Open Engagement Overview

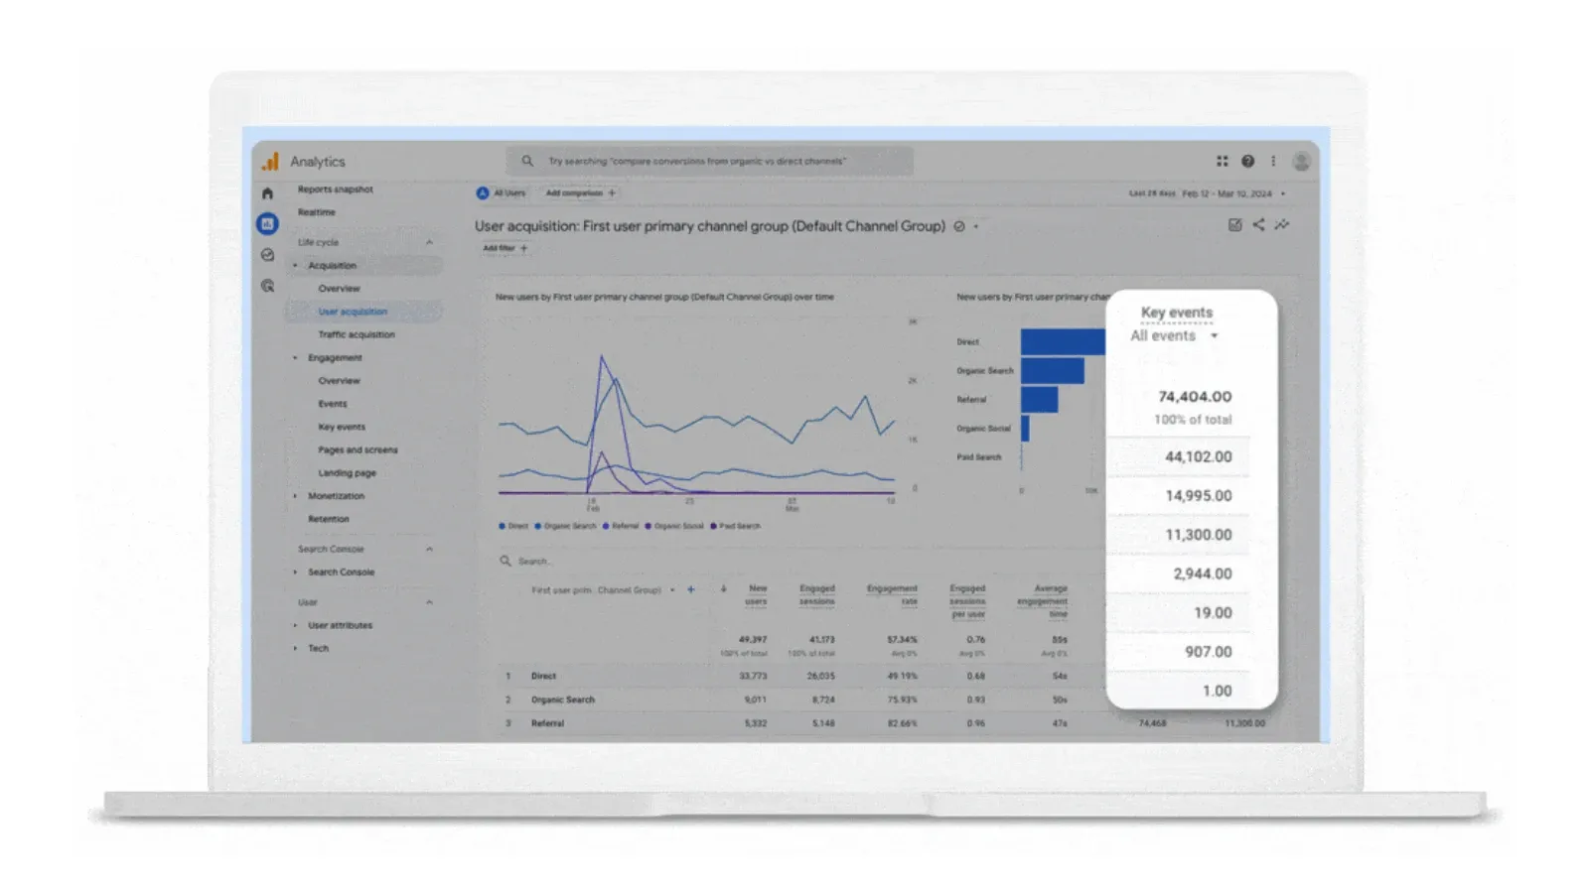coord(339,381)
